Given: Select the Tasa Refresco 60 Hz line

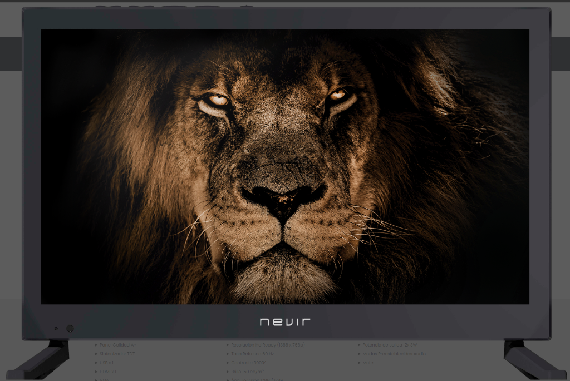Looking at the screenshot, I should 252,353.
